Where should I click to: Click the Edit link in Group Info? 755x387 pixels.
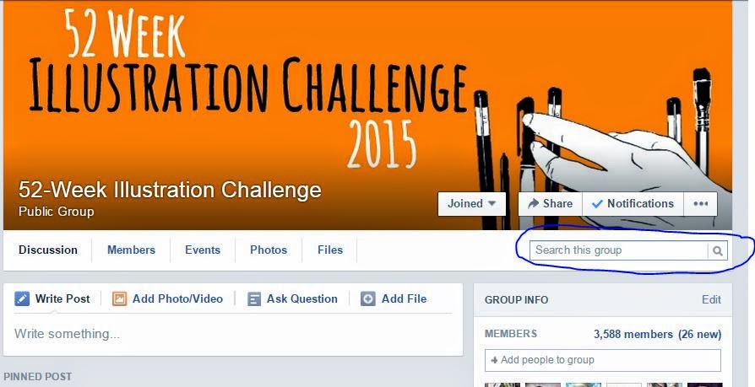click(711, 299)
